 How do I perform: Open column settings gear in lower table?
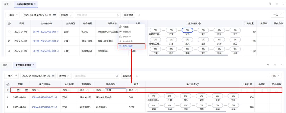click(x=8, y=84)
